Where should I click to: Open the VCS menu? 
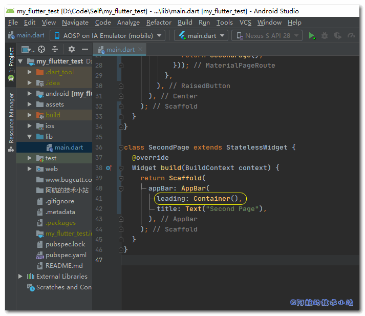245,23
